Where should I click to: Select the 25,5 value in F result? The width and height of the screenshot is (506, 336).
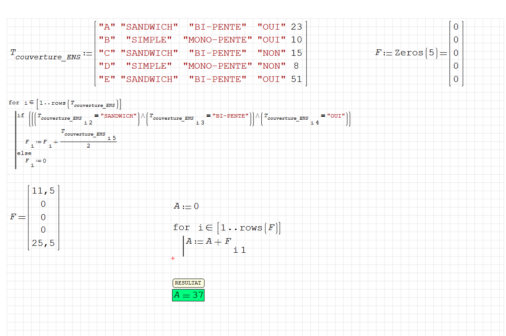[43, 243]
